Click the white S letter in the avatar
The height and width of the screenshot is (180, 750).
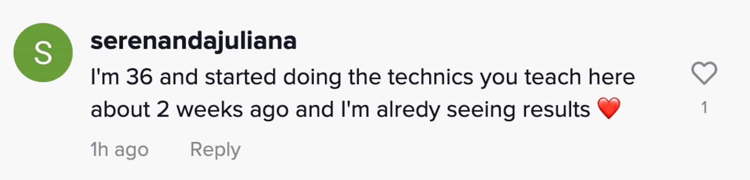click(43, 53)
